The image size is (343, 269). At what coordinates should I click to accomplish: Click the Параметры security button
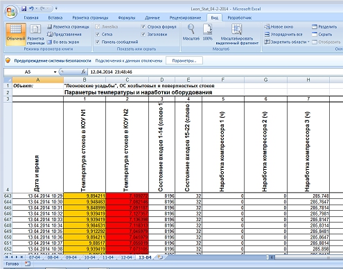click(x=184, y=61)
